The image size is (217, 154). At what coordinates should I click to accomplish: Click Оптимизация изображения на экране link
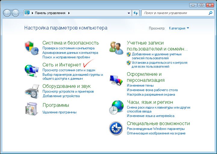[x=156, y=134]
